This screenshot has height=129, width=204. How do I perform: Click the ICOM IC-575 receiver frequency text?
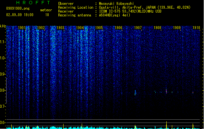click(x=130, y=11)
